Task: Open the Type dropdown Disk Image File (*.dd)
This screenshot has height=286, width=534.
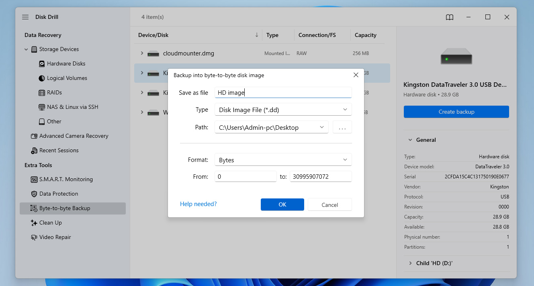Action: [283, 110]
